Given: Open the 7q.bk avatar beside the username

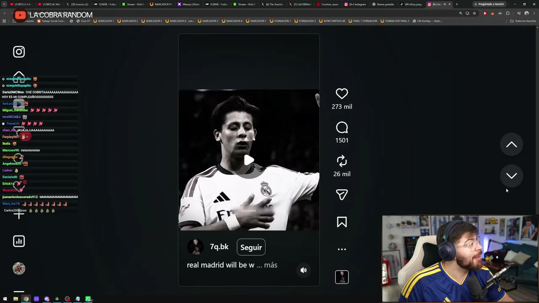Looking at the screenshot, I should (x=195, y=247).
